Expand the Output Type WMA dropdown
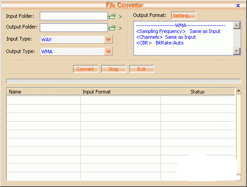247x187 pixels. point(108,51)
